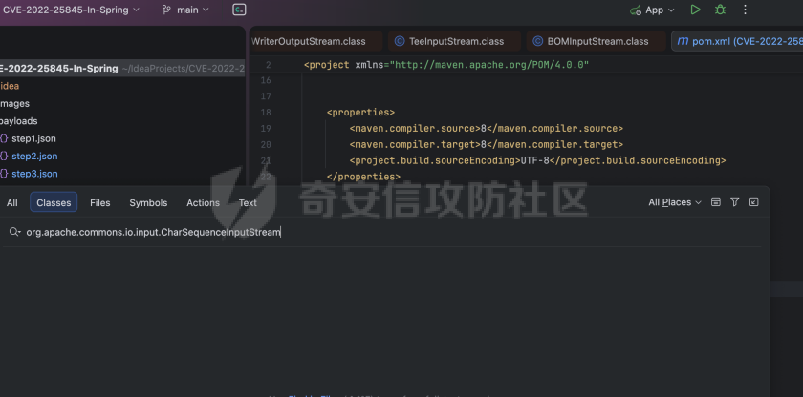
Task: Switch to the Symbols search tab
Action: 148,202
